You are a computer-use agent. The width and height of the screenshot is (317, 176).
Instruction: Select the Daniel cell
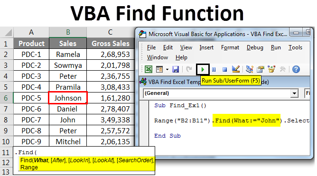coord(68,109)
